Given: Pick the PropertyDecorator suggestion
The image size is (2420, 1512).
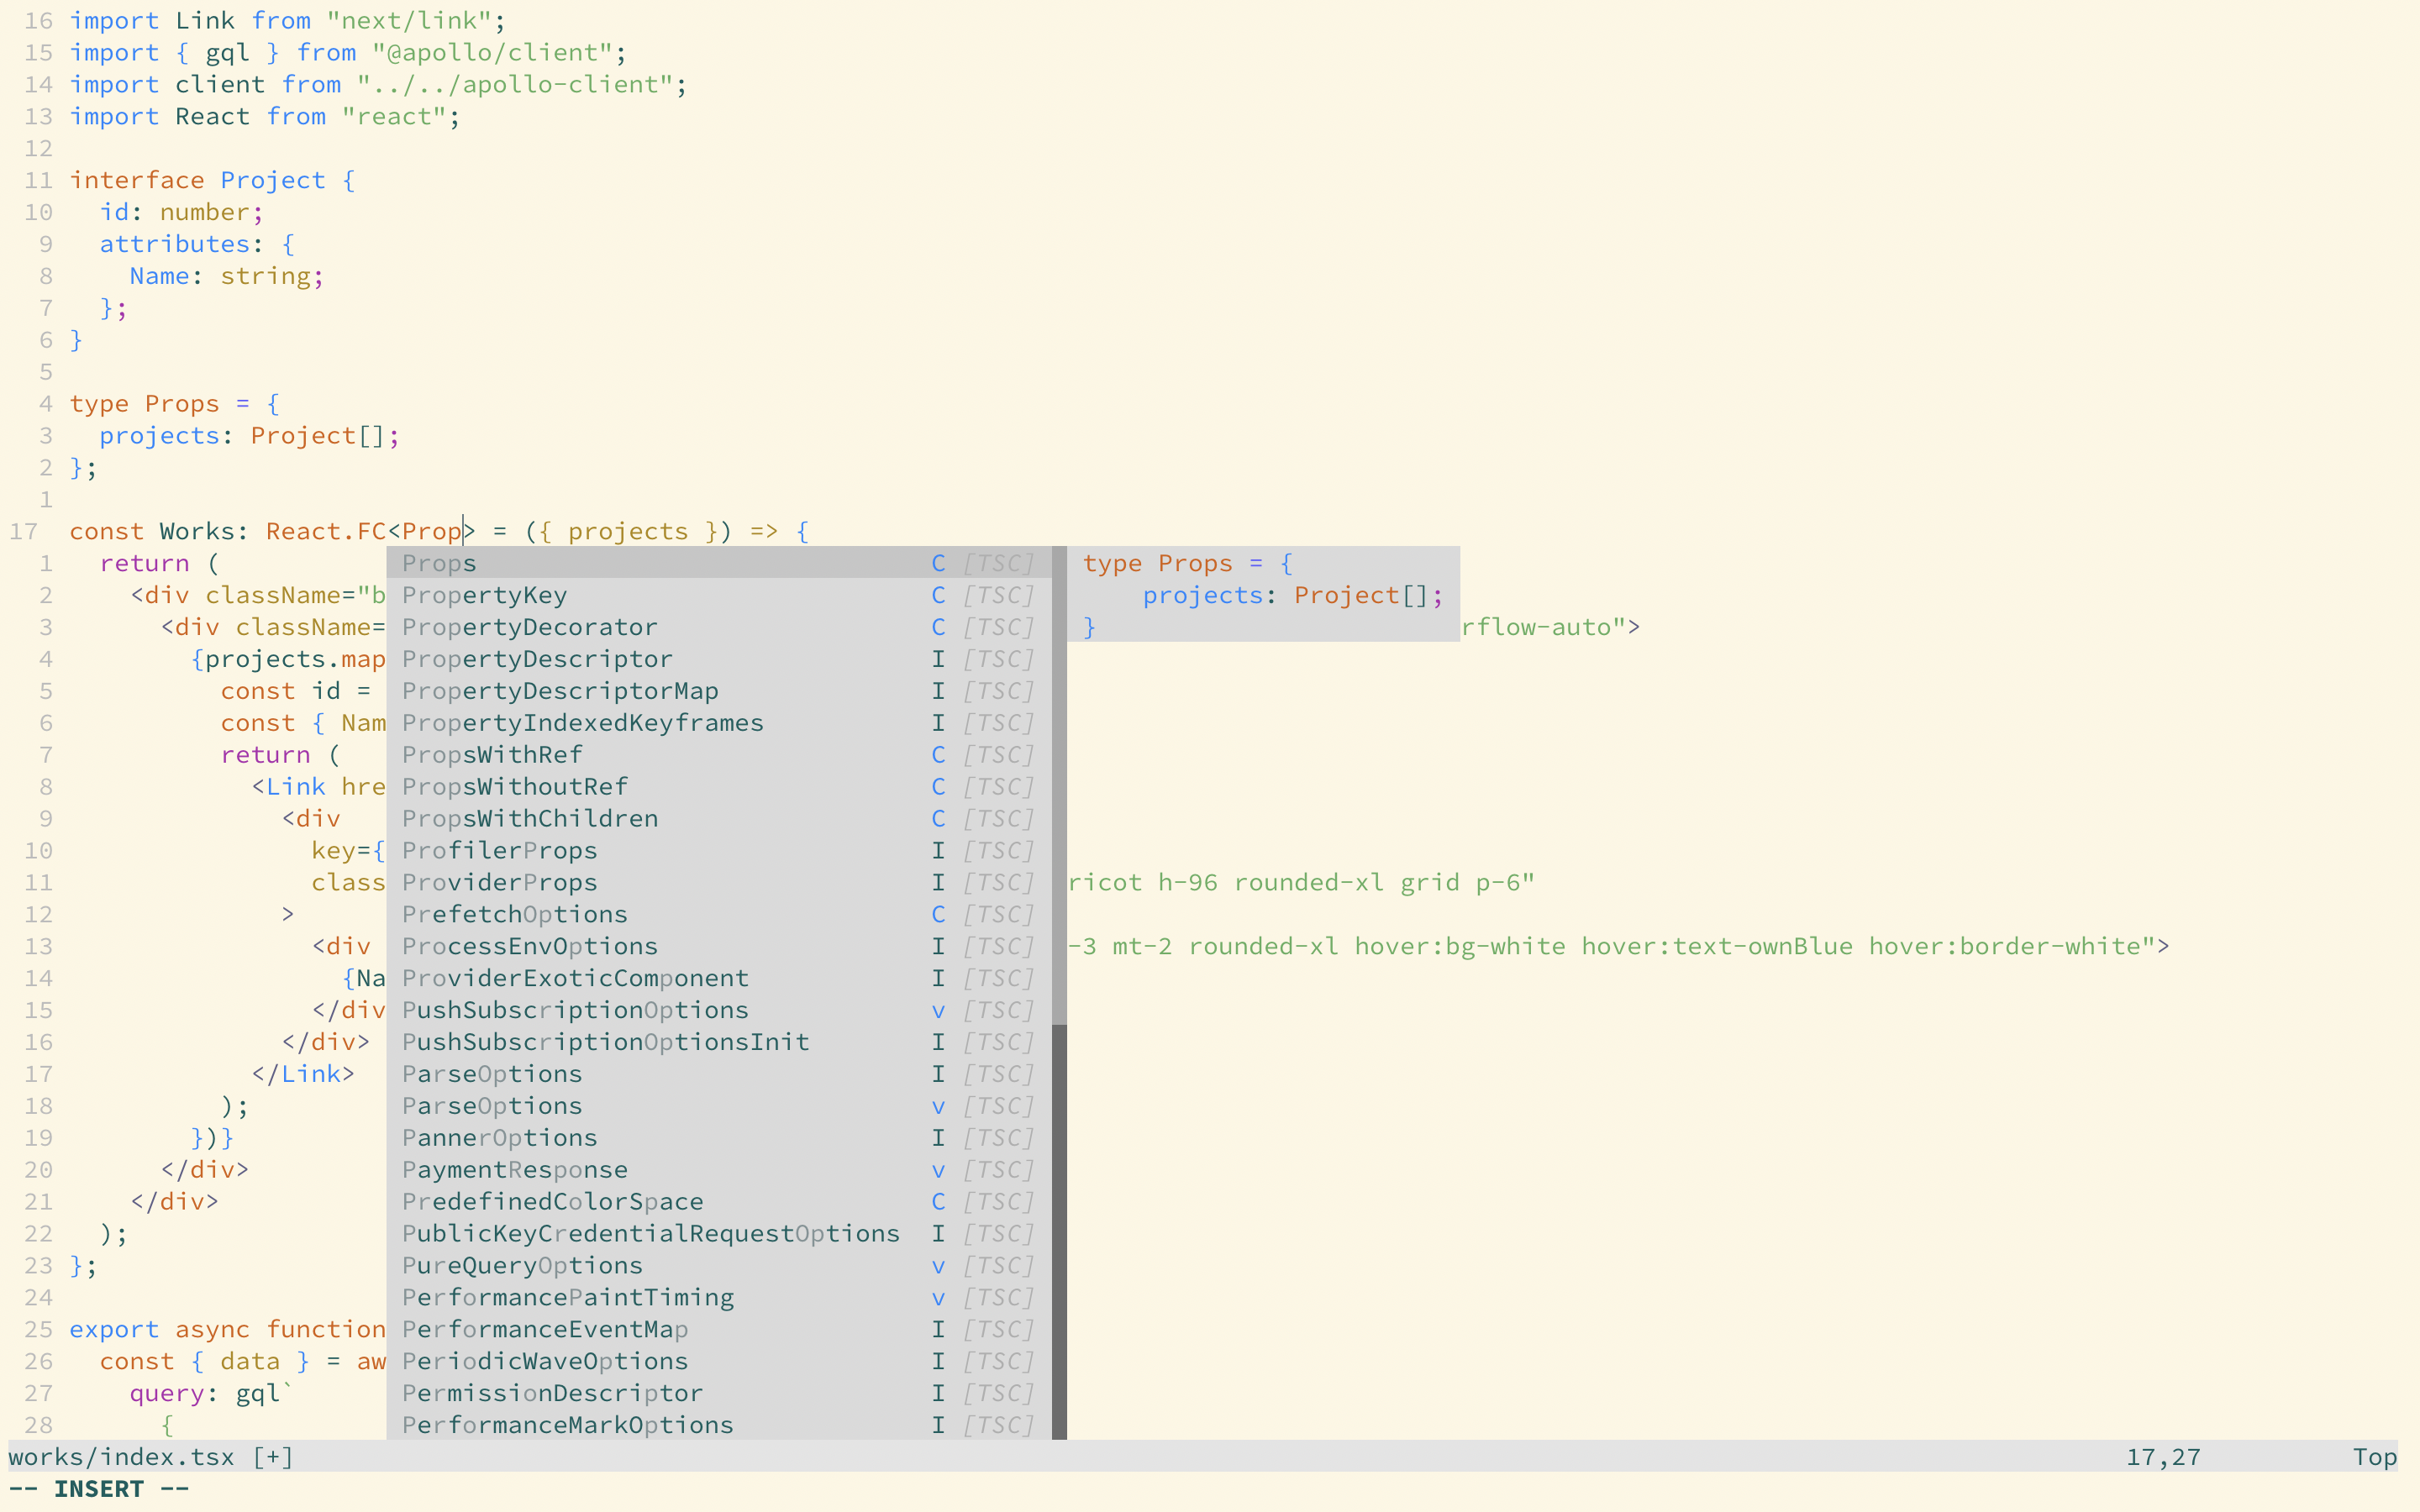Looking at the screenshot, I should coord(530,627).
